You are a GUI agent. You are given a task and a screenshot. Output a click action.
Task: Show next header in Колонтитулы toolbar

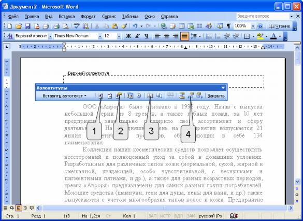coord(199,96)
